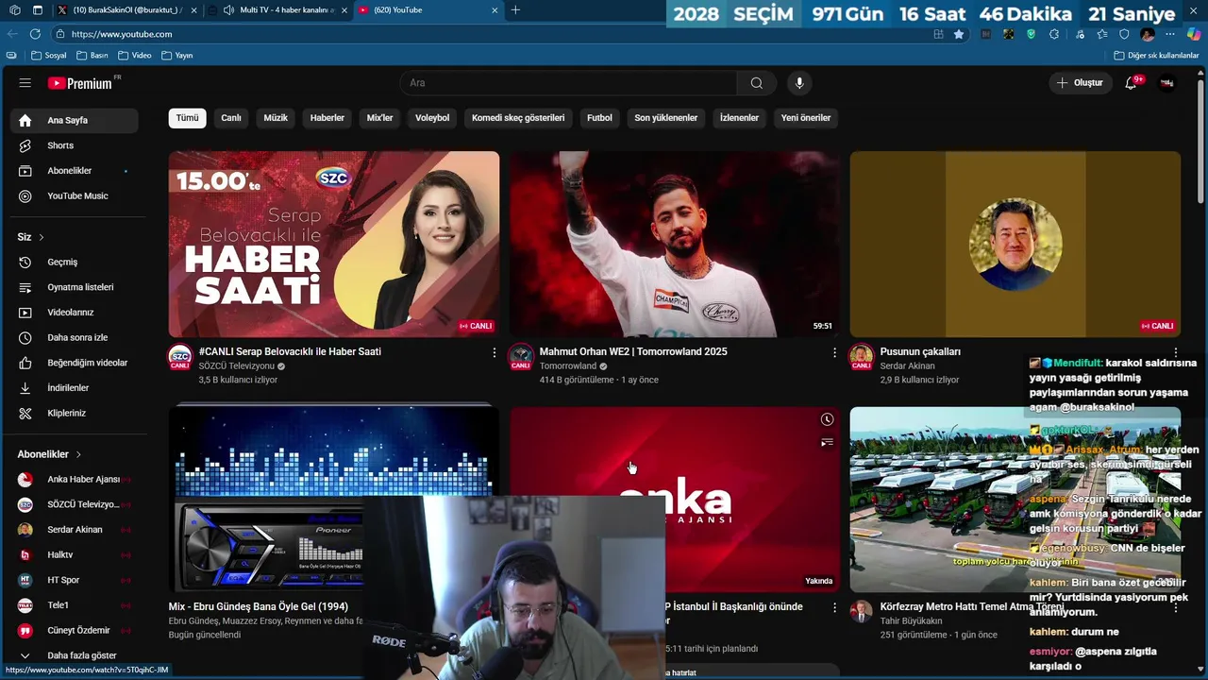Open the account avatar menu
The height and width of the screenshot is (680, 1208).
point(1167,83)
